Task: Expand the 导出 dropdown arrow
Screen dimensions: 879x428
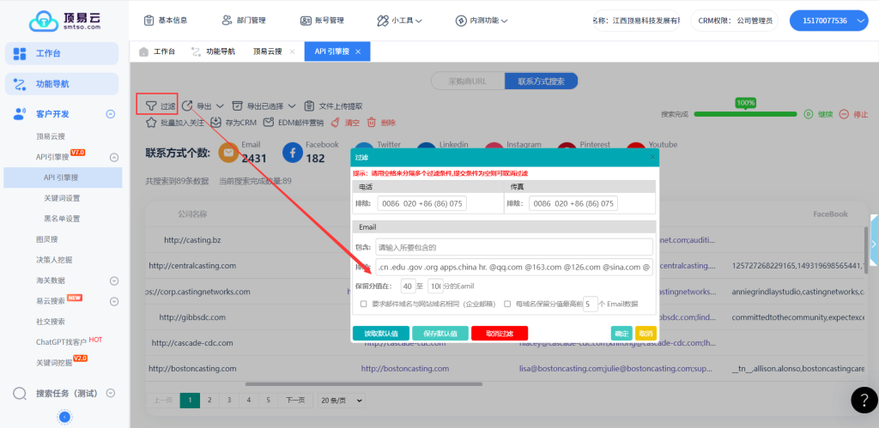Action: tap(221, 106)
